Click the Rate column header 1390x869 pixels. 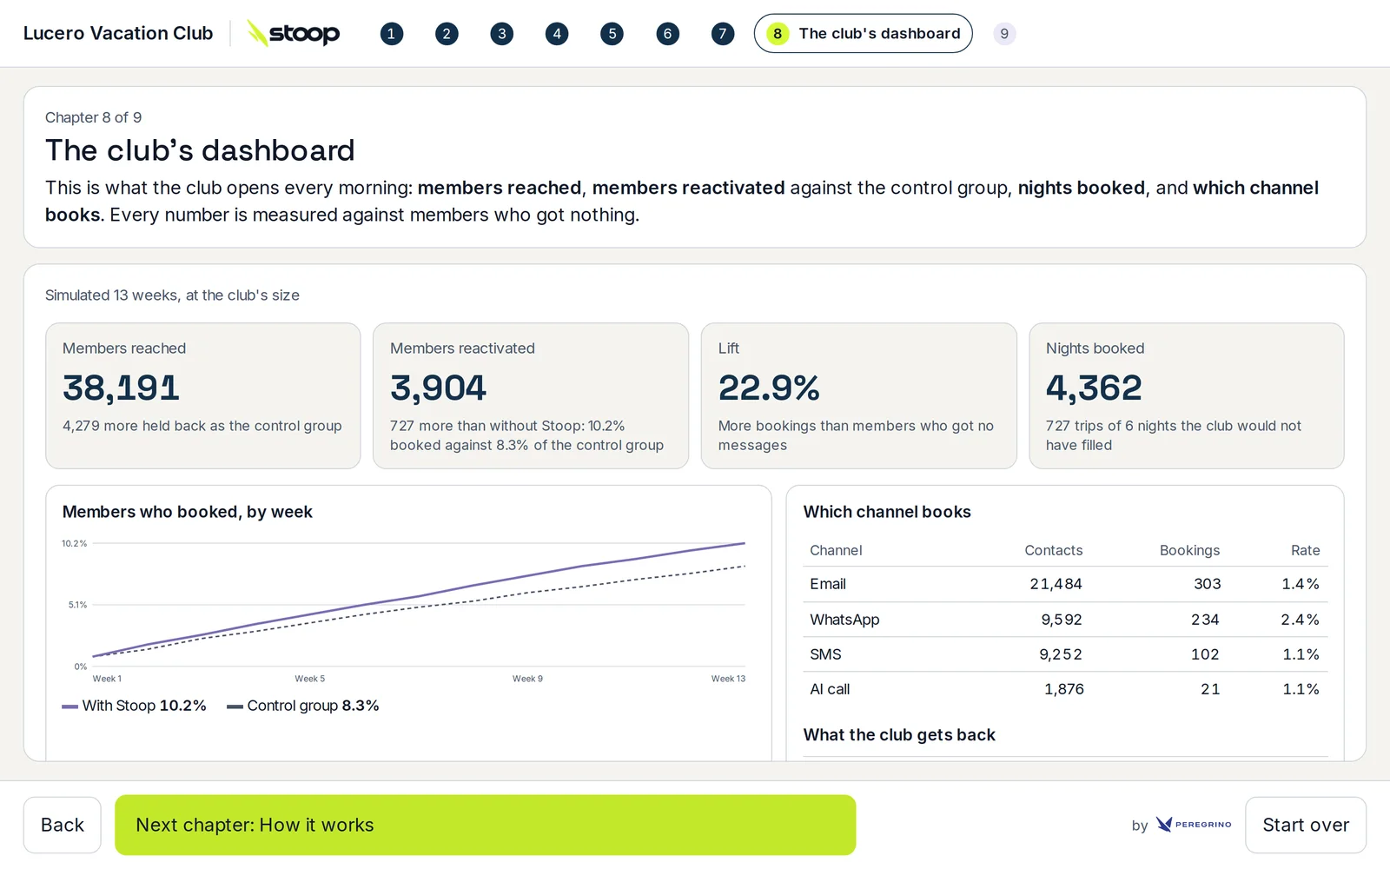point(1305,550)
